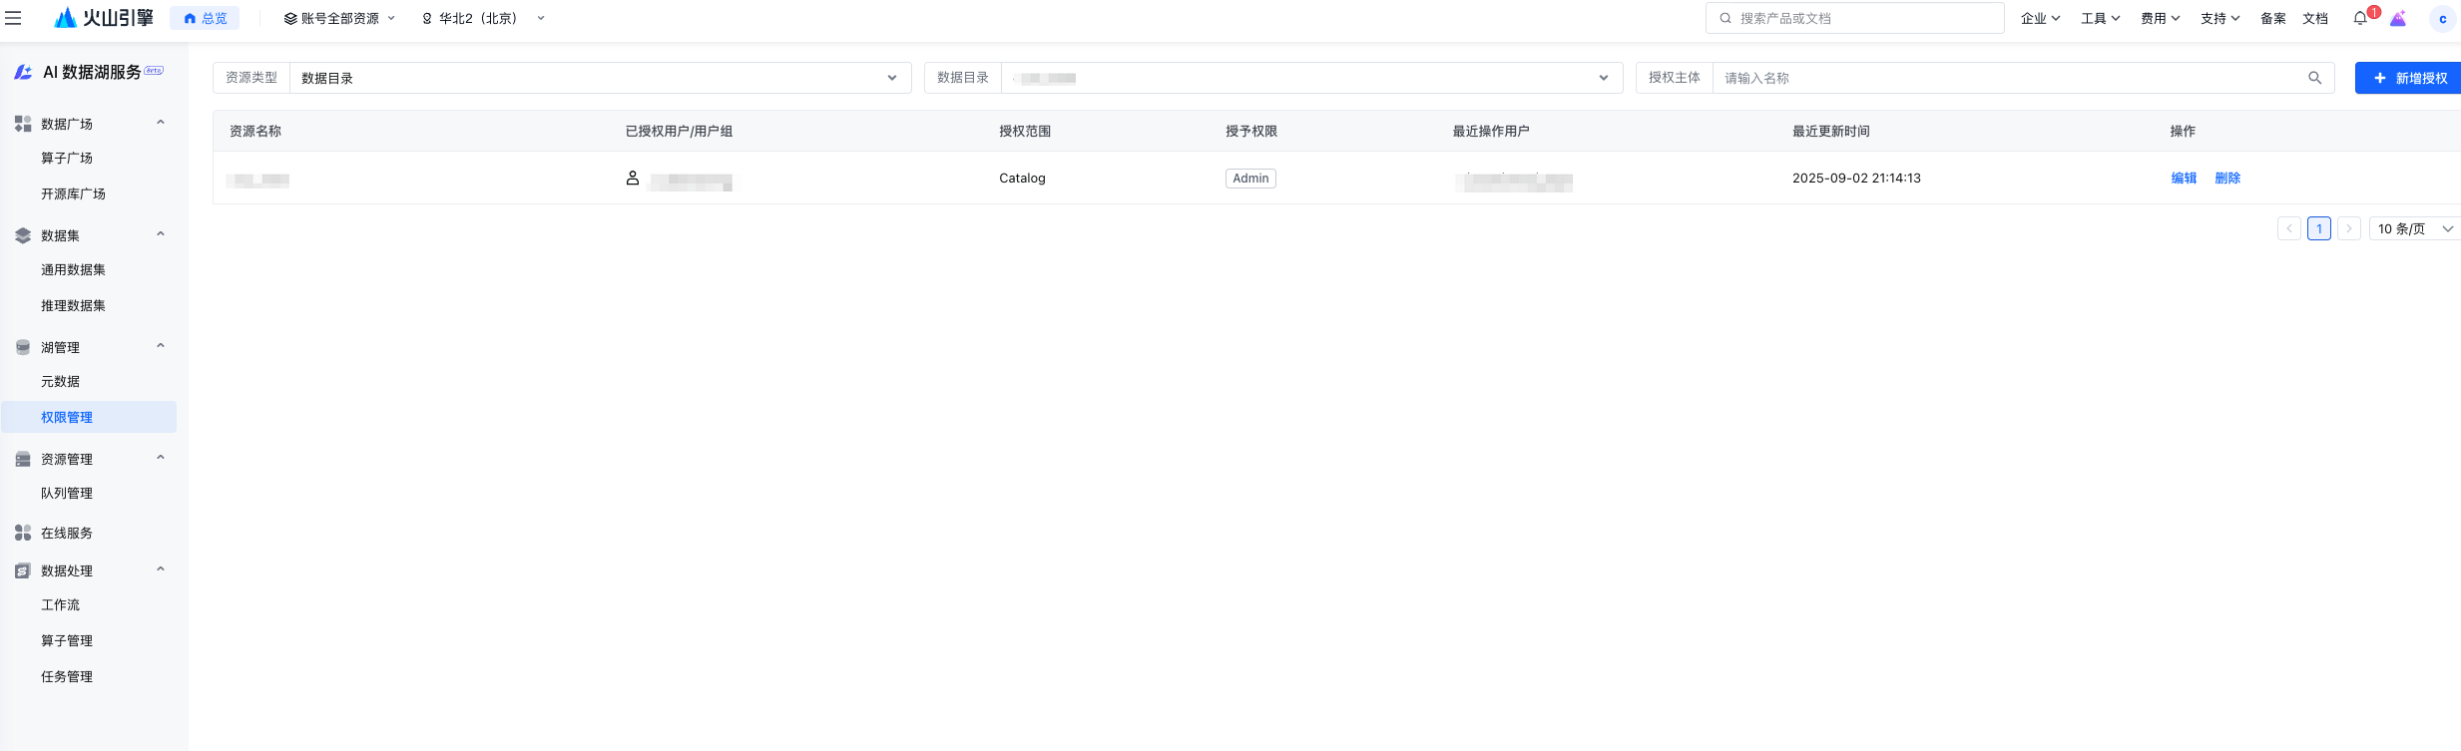Image resolution: width=2461 pixels, height=751 pixels.
Task: Go to the previous page of results
Action: (x=2289, y=228)
